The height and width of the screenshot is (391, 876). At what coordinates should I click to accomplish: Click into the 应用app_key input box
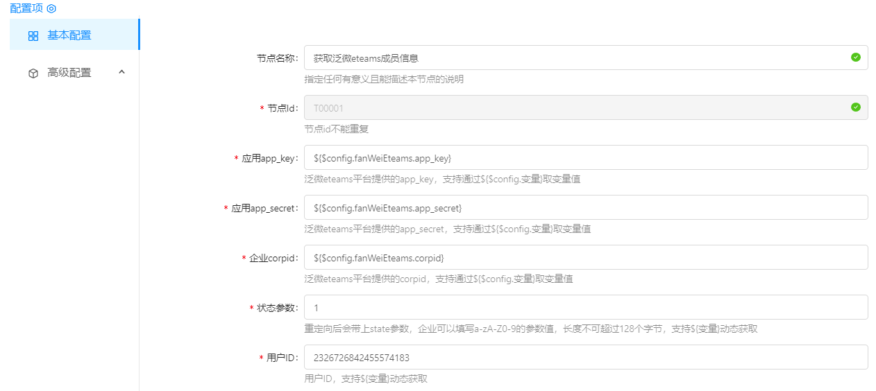pyautogui.click(x=585, y=158)
